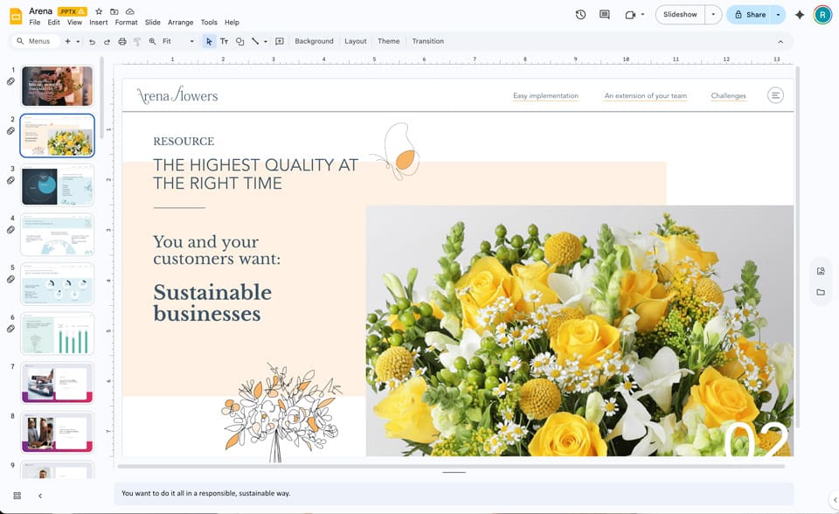Click the Transition button
This screenshot has width=839, height=514.
click(427, 41)
